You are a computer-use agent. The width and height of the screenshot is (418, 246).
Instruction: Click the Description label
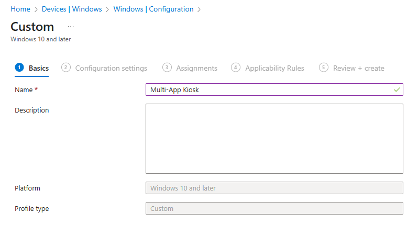[32, 110]
